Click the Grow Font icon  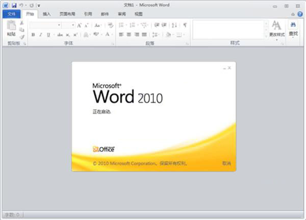tap(80, 25)
